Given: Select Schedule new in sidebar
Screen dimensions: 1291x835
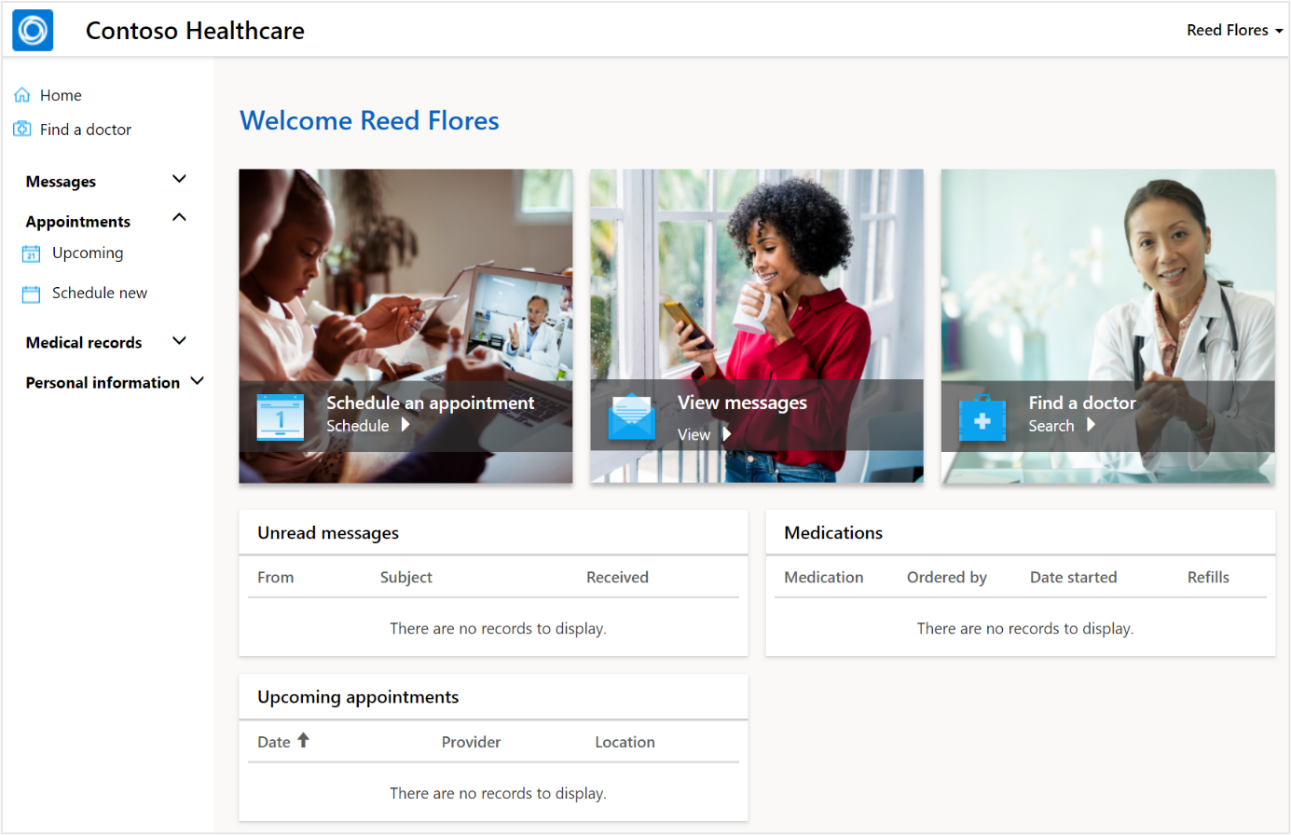Looking at the screenshot, I should coord(100,294).
